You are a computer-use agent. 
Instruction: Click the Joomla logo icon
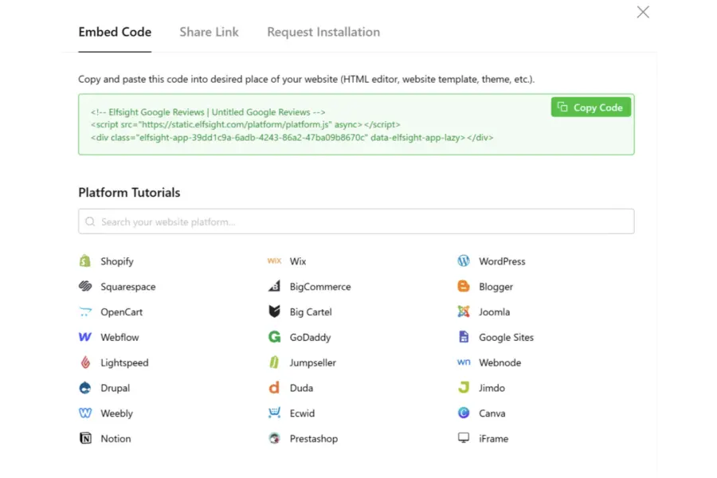point(464,312)
